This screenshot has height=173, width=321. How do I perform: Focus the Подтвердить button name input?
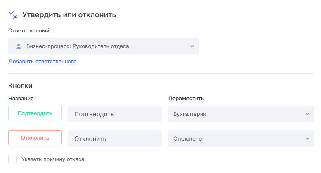click(x=115, y=114)
